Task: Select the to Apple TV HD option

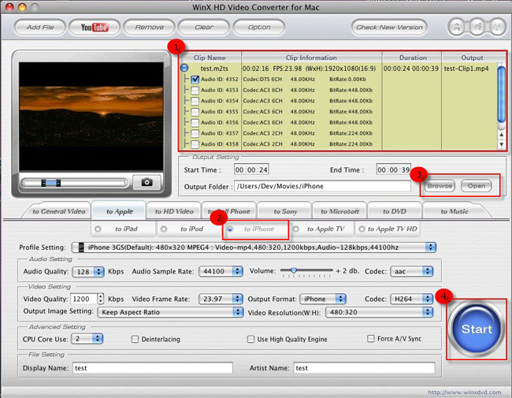Action: (362, 229)
